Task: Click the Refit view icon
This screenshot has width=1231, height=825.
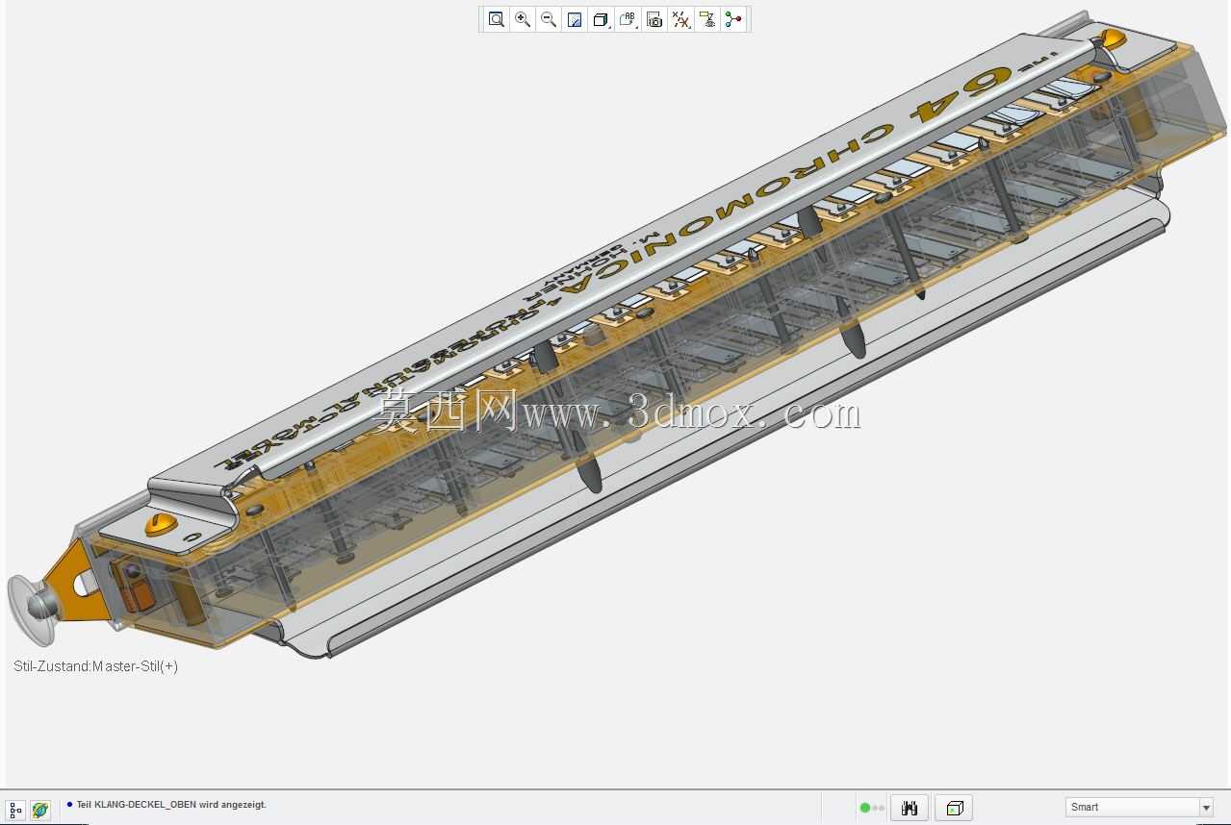Action: (x=496, y=19)
